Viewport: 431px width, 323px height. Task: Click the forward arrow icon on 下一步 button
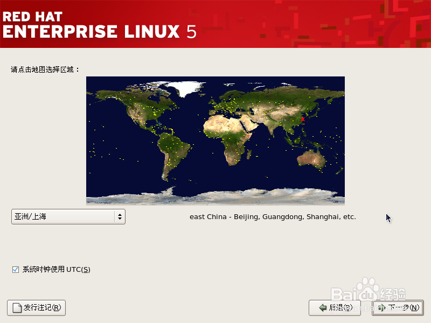tap(381, 308)
